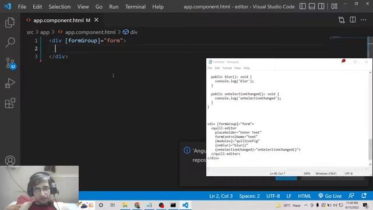Open the Help menu in Notepad
373x210 pixels.
[x=247, y=68]
